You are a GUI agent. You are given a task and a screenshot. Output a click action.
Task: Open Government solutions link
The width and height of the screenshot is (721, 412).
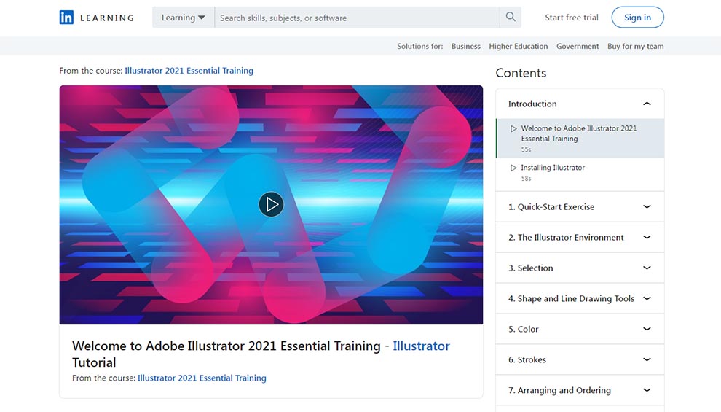tap(578, 47)
